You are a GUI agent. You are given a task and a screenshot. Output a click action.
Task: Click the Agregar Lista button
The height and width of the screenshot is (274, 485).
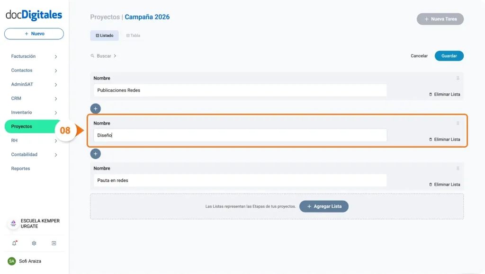tap(324, 206)
